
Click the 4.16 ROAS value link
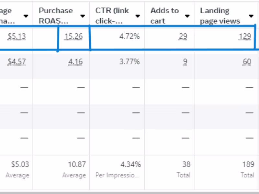(x=75, y=61)
